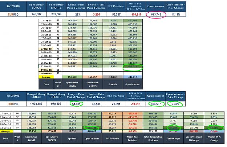Select the bold 07-Nov-18 date cell
The image size is (227, 147).
click(46, 49)
